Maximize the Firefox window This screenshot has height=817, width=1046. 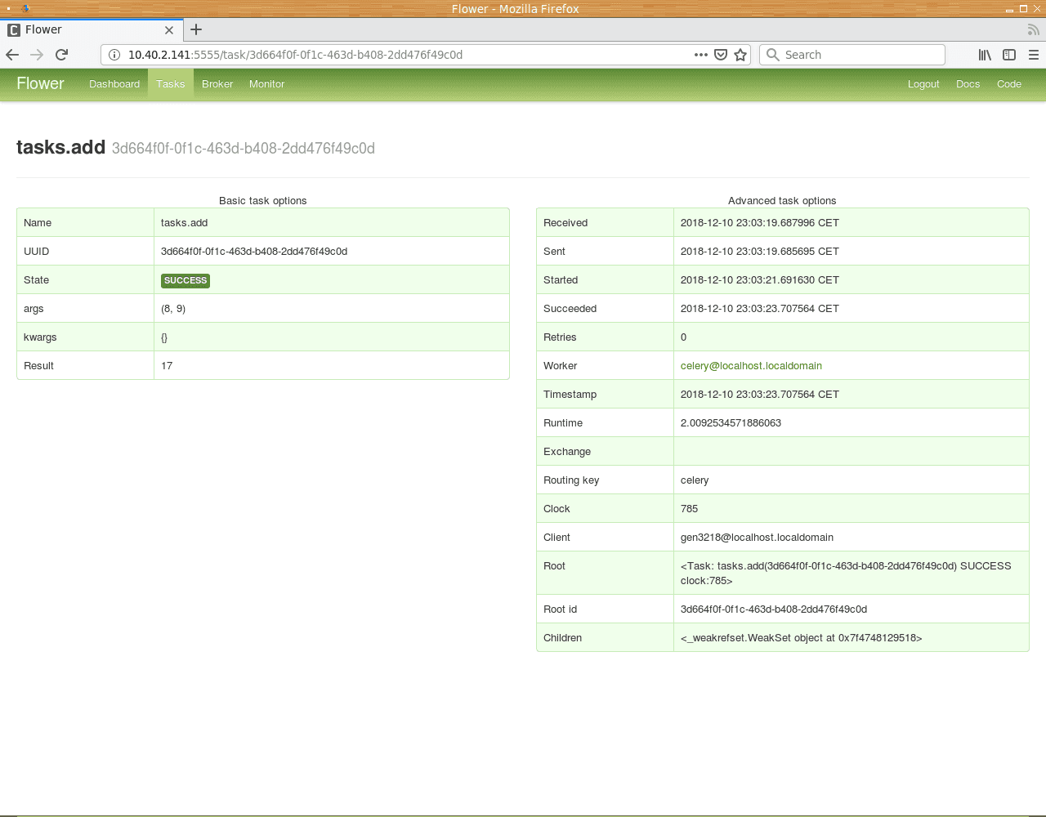tap(1022, 9)
